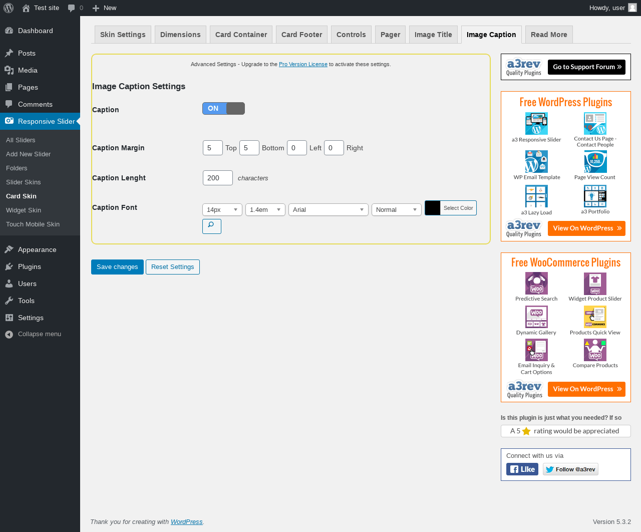Click the black caption font color swatch

pos(433,208)
